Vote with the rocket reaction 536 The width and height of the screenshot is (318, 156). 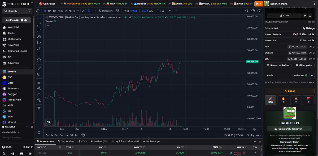click(270, 100)
